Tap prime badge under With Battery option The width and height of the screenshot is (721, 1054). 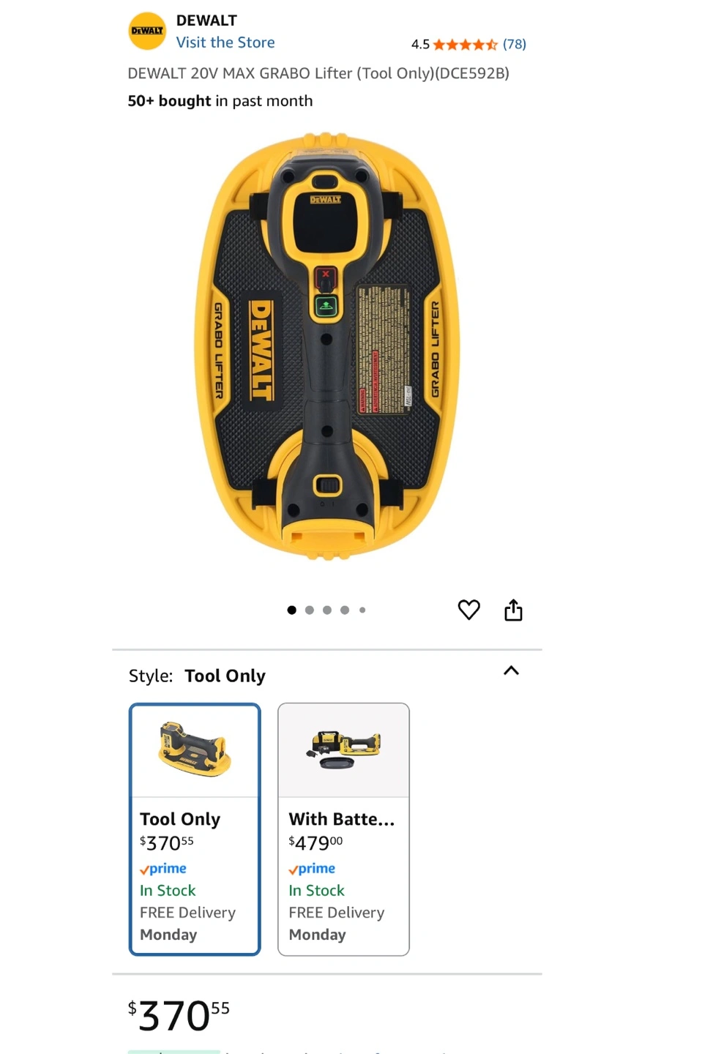312,869
